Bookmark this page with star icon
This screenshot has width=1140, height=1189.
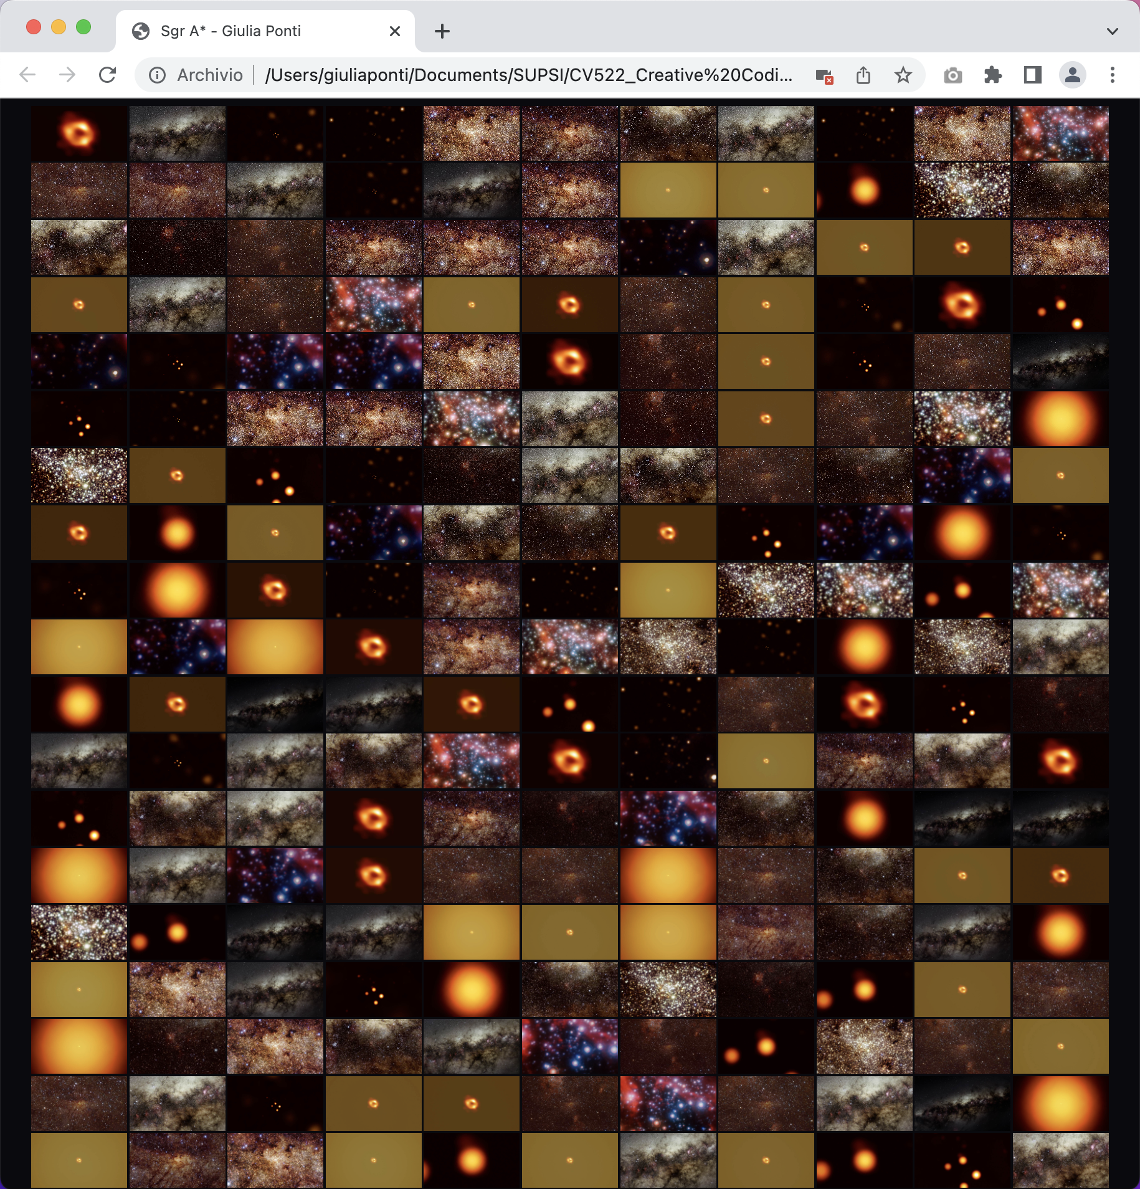pos(903,75)
